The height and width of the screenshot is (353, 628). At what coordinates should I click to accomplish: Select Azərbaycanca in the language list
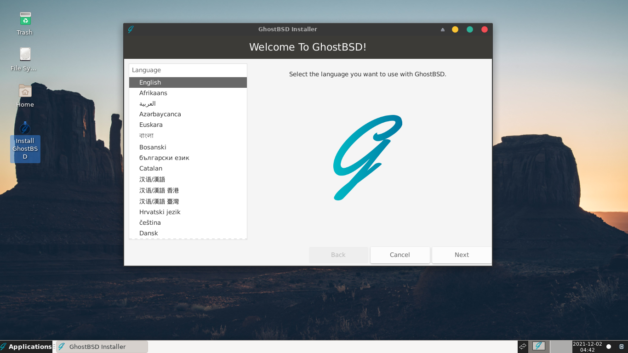(188, 114)
